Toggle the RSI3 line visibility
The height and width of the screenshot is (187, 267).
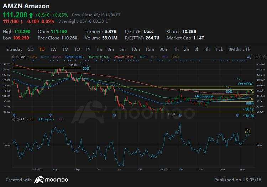61,119
